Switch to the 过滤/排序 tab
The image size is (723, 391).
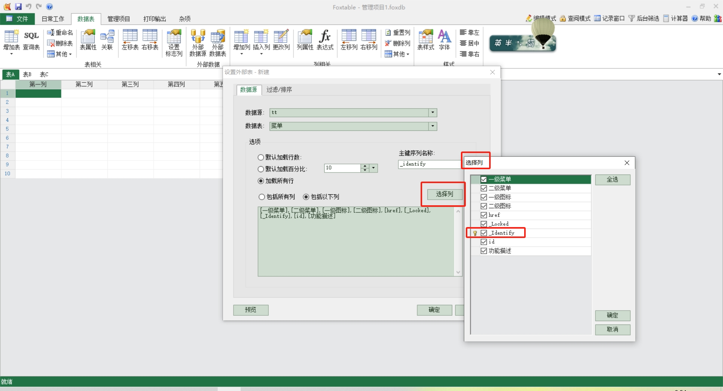279,89
